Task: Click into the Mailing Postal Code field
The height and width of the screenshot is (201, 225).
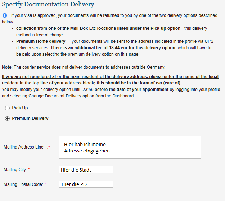Action: pyautogui.click(x=86, y=184)
